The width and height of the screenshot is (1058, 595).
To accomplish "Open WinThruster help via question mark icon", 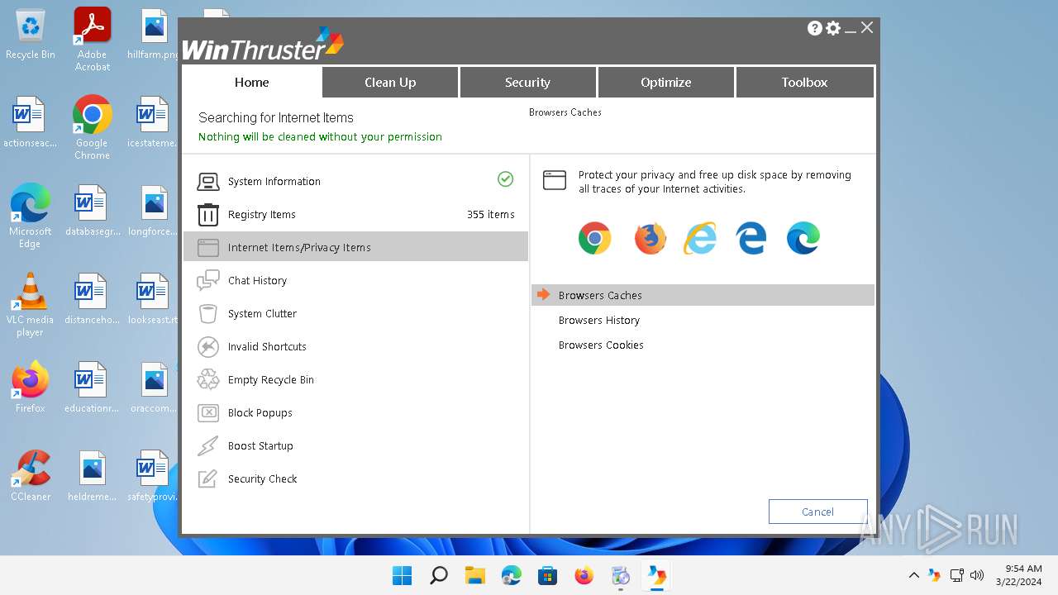I will tap(815, 28).
